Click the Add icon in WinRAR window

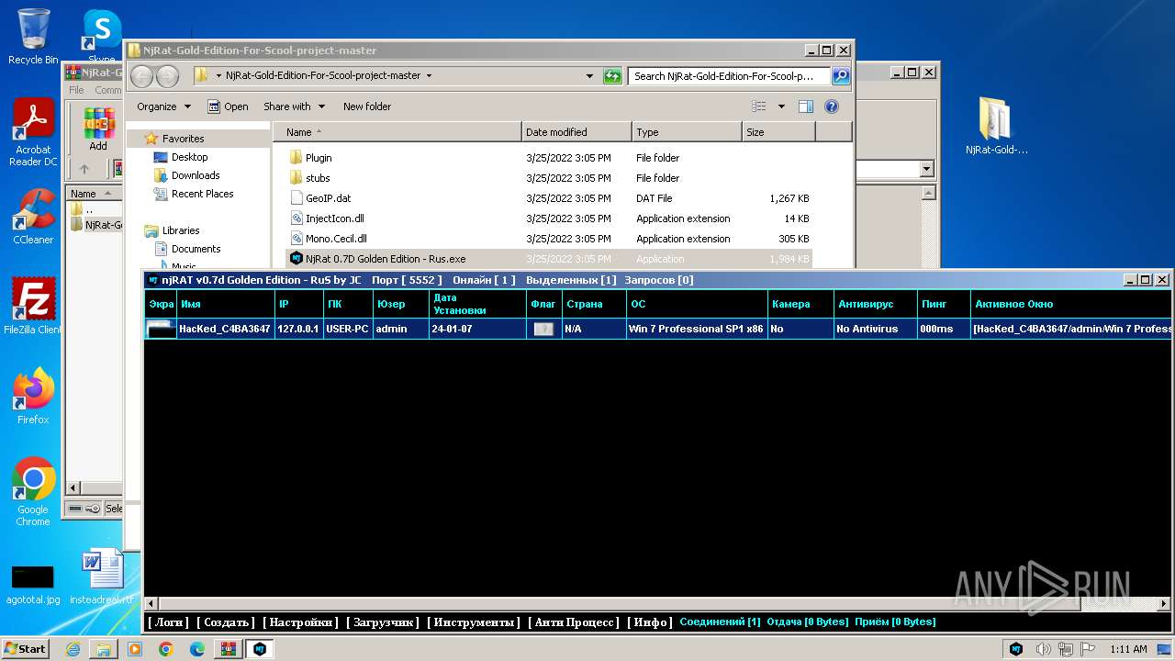(x=98, y=129)
